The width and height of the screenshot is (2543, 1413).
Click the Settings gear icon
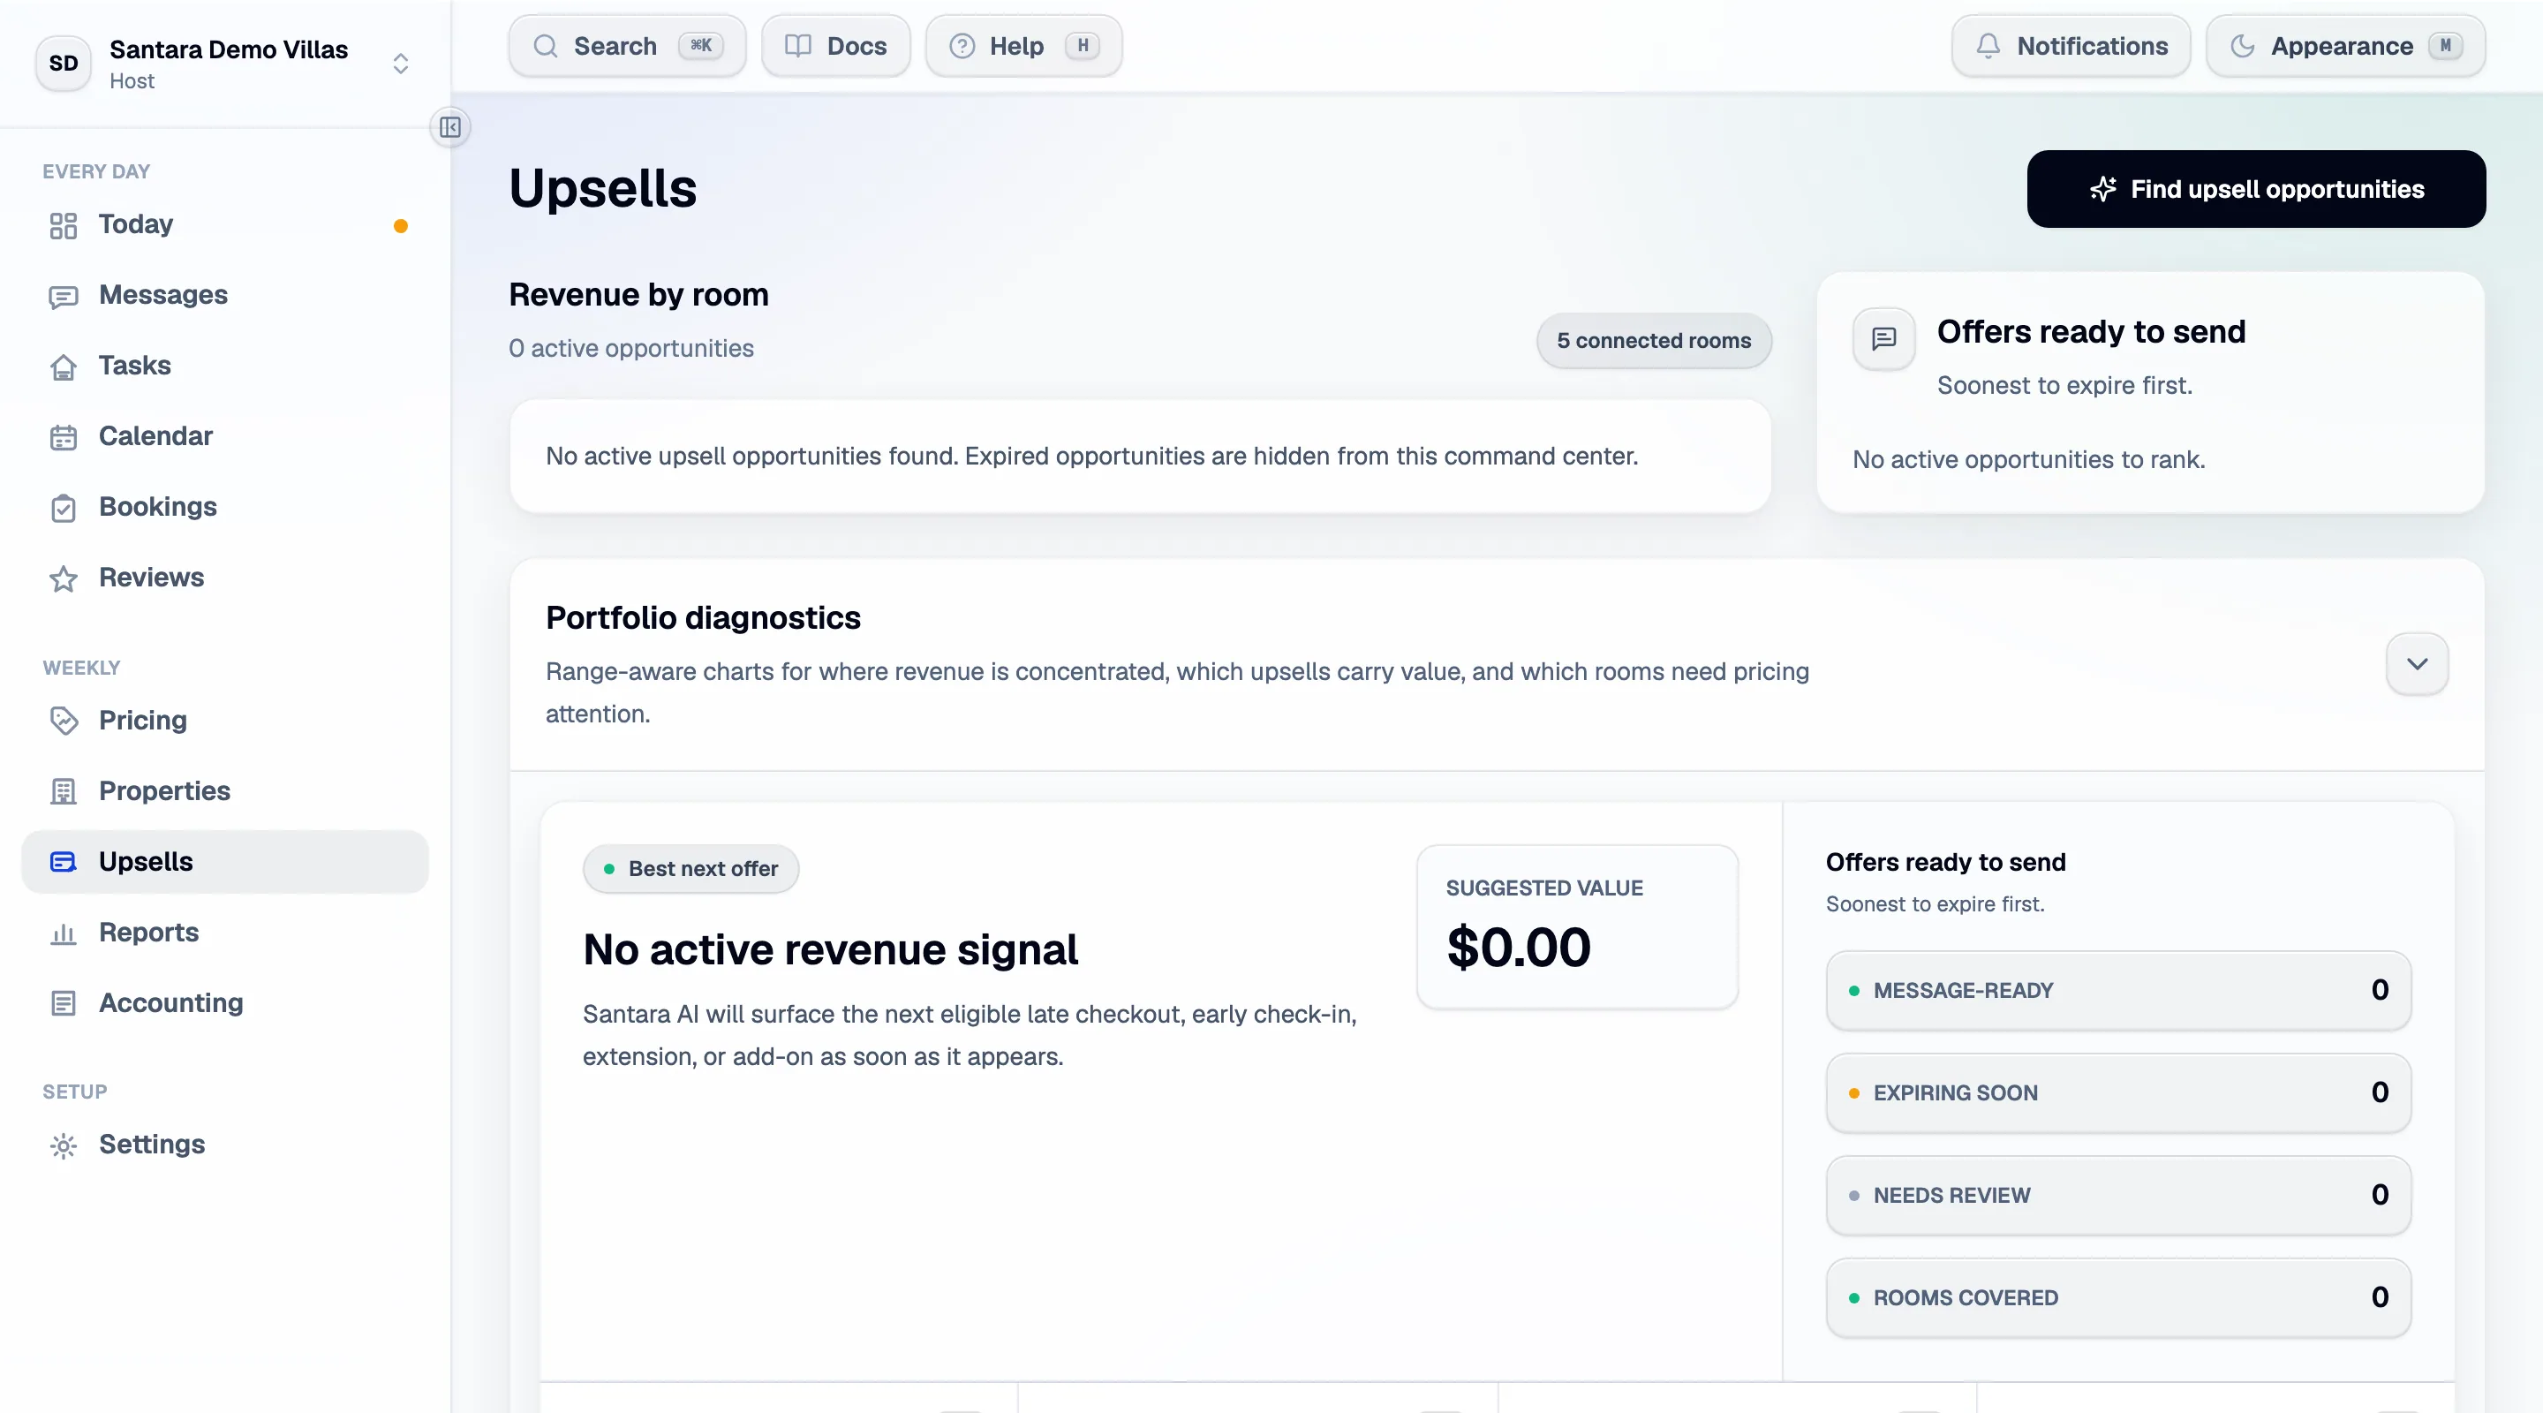[x=64, y=1145]
